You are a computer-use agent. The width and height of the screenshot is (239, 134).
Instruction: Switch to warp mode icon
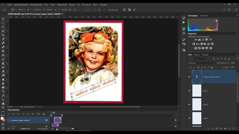(124, 10)
